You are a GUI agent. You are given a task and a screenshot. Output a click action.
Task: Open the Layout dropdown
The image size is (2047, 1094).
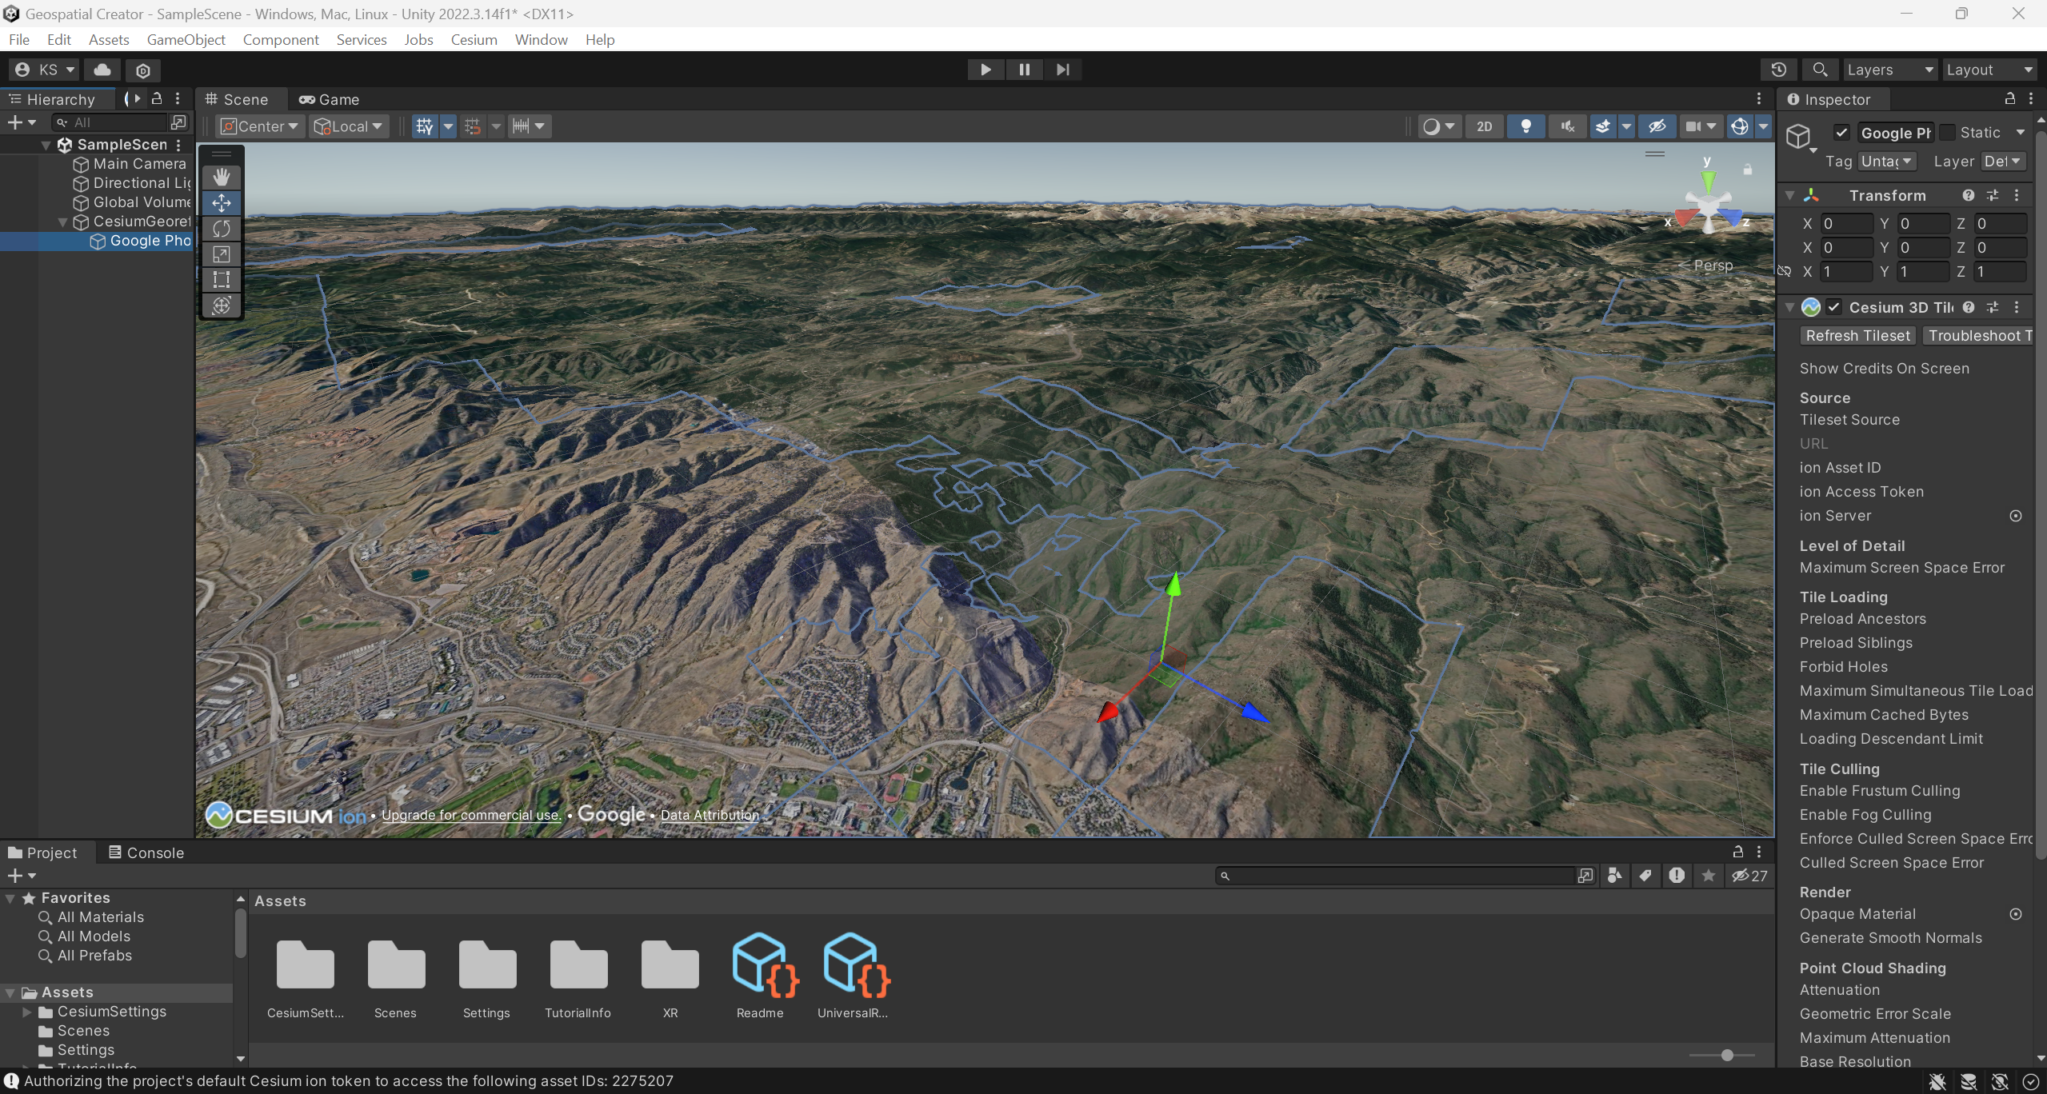(x=1989, y=70)
